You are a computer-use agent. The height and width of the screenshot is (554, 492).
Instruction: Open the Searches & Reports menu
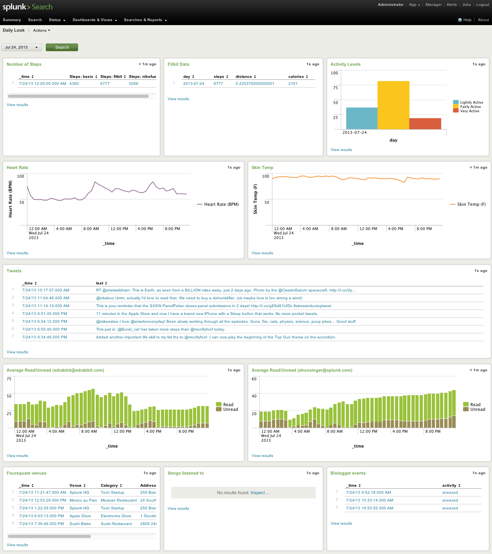(x=145, y=20)
